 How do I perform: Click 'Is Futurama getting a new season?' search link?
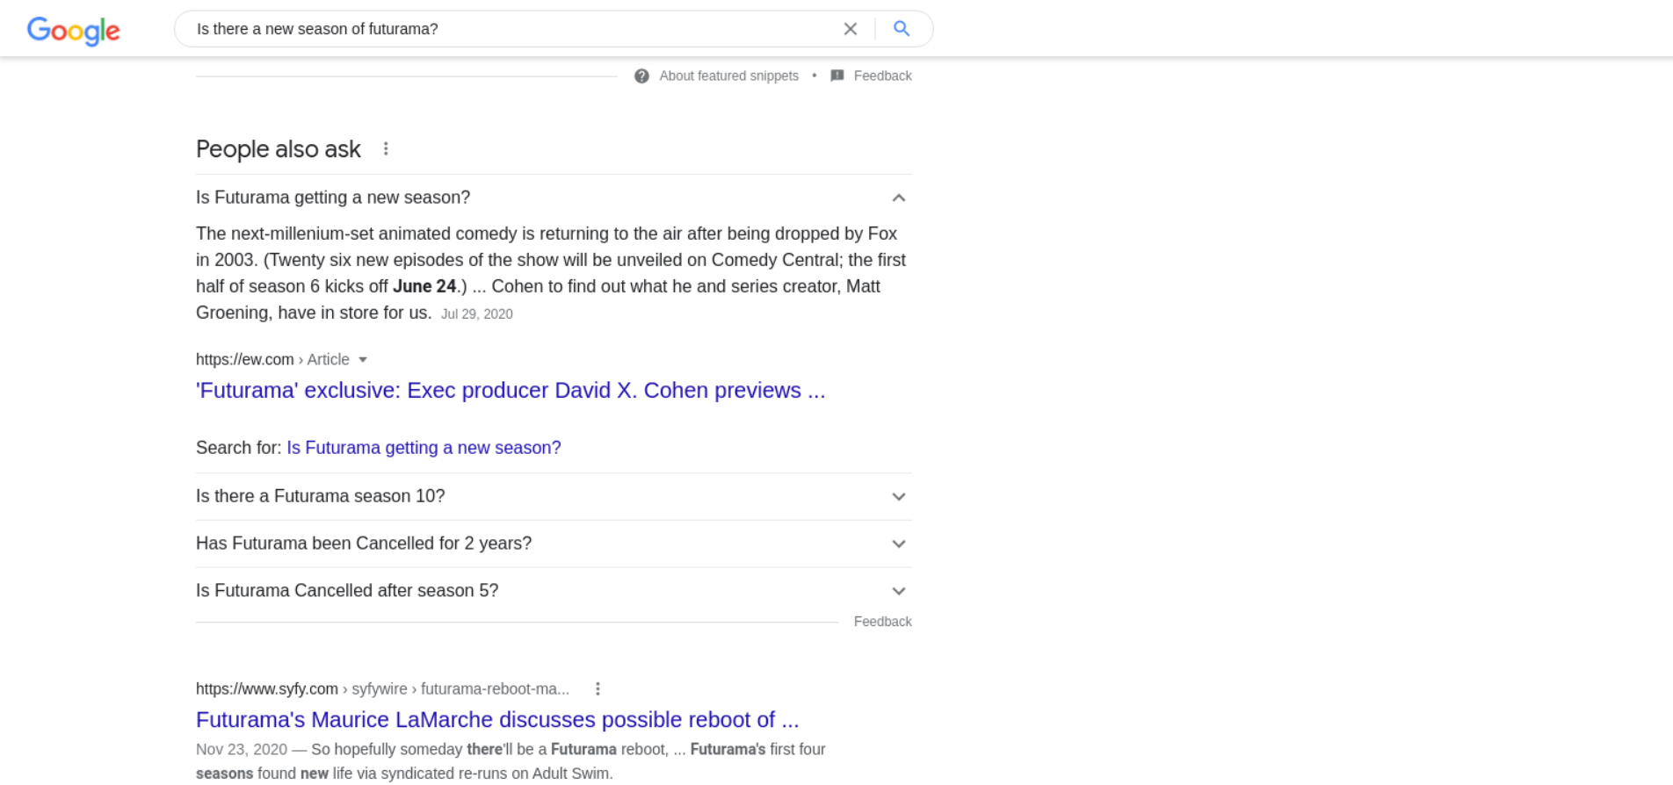424,448
